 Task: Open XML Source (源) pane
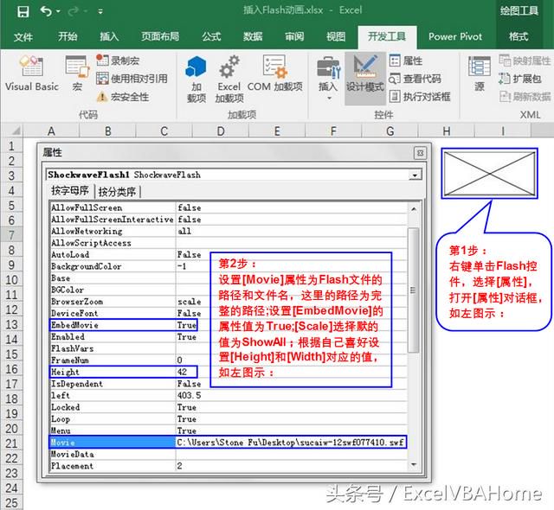(479, 74)
